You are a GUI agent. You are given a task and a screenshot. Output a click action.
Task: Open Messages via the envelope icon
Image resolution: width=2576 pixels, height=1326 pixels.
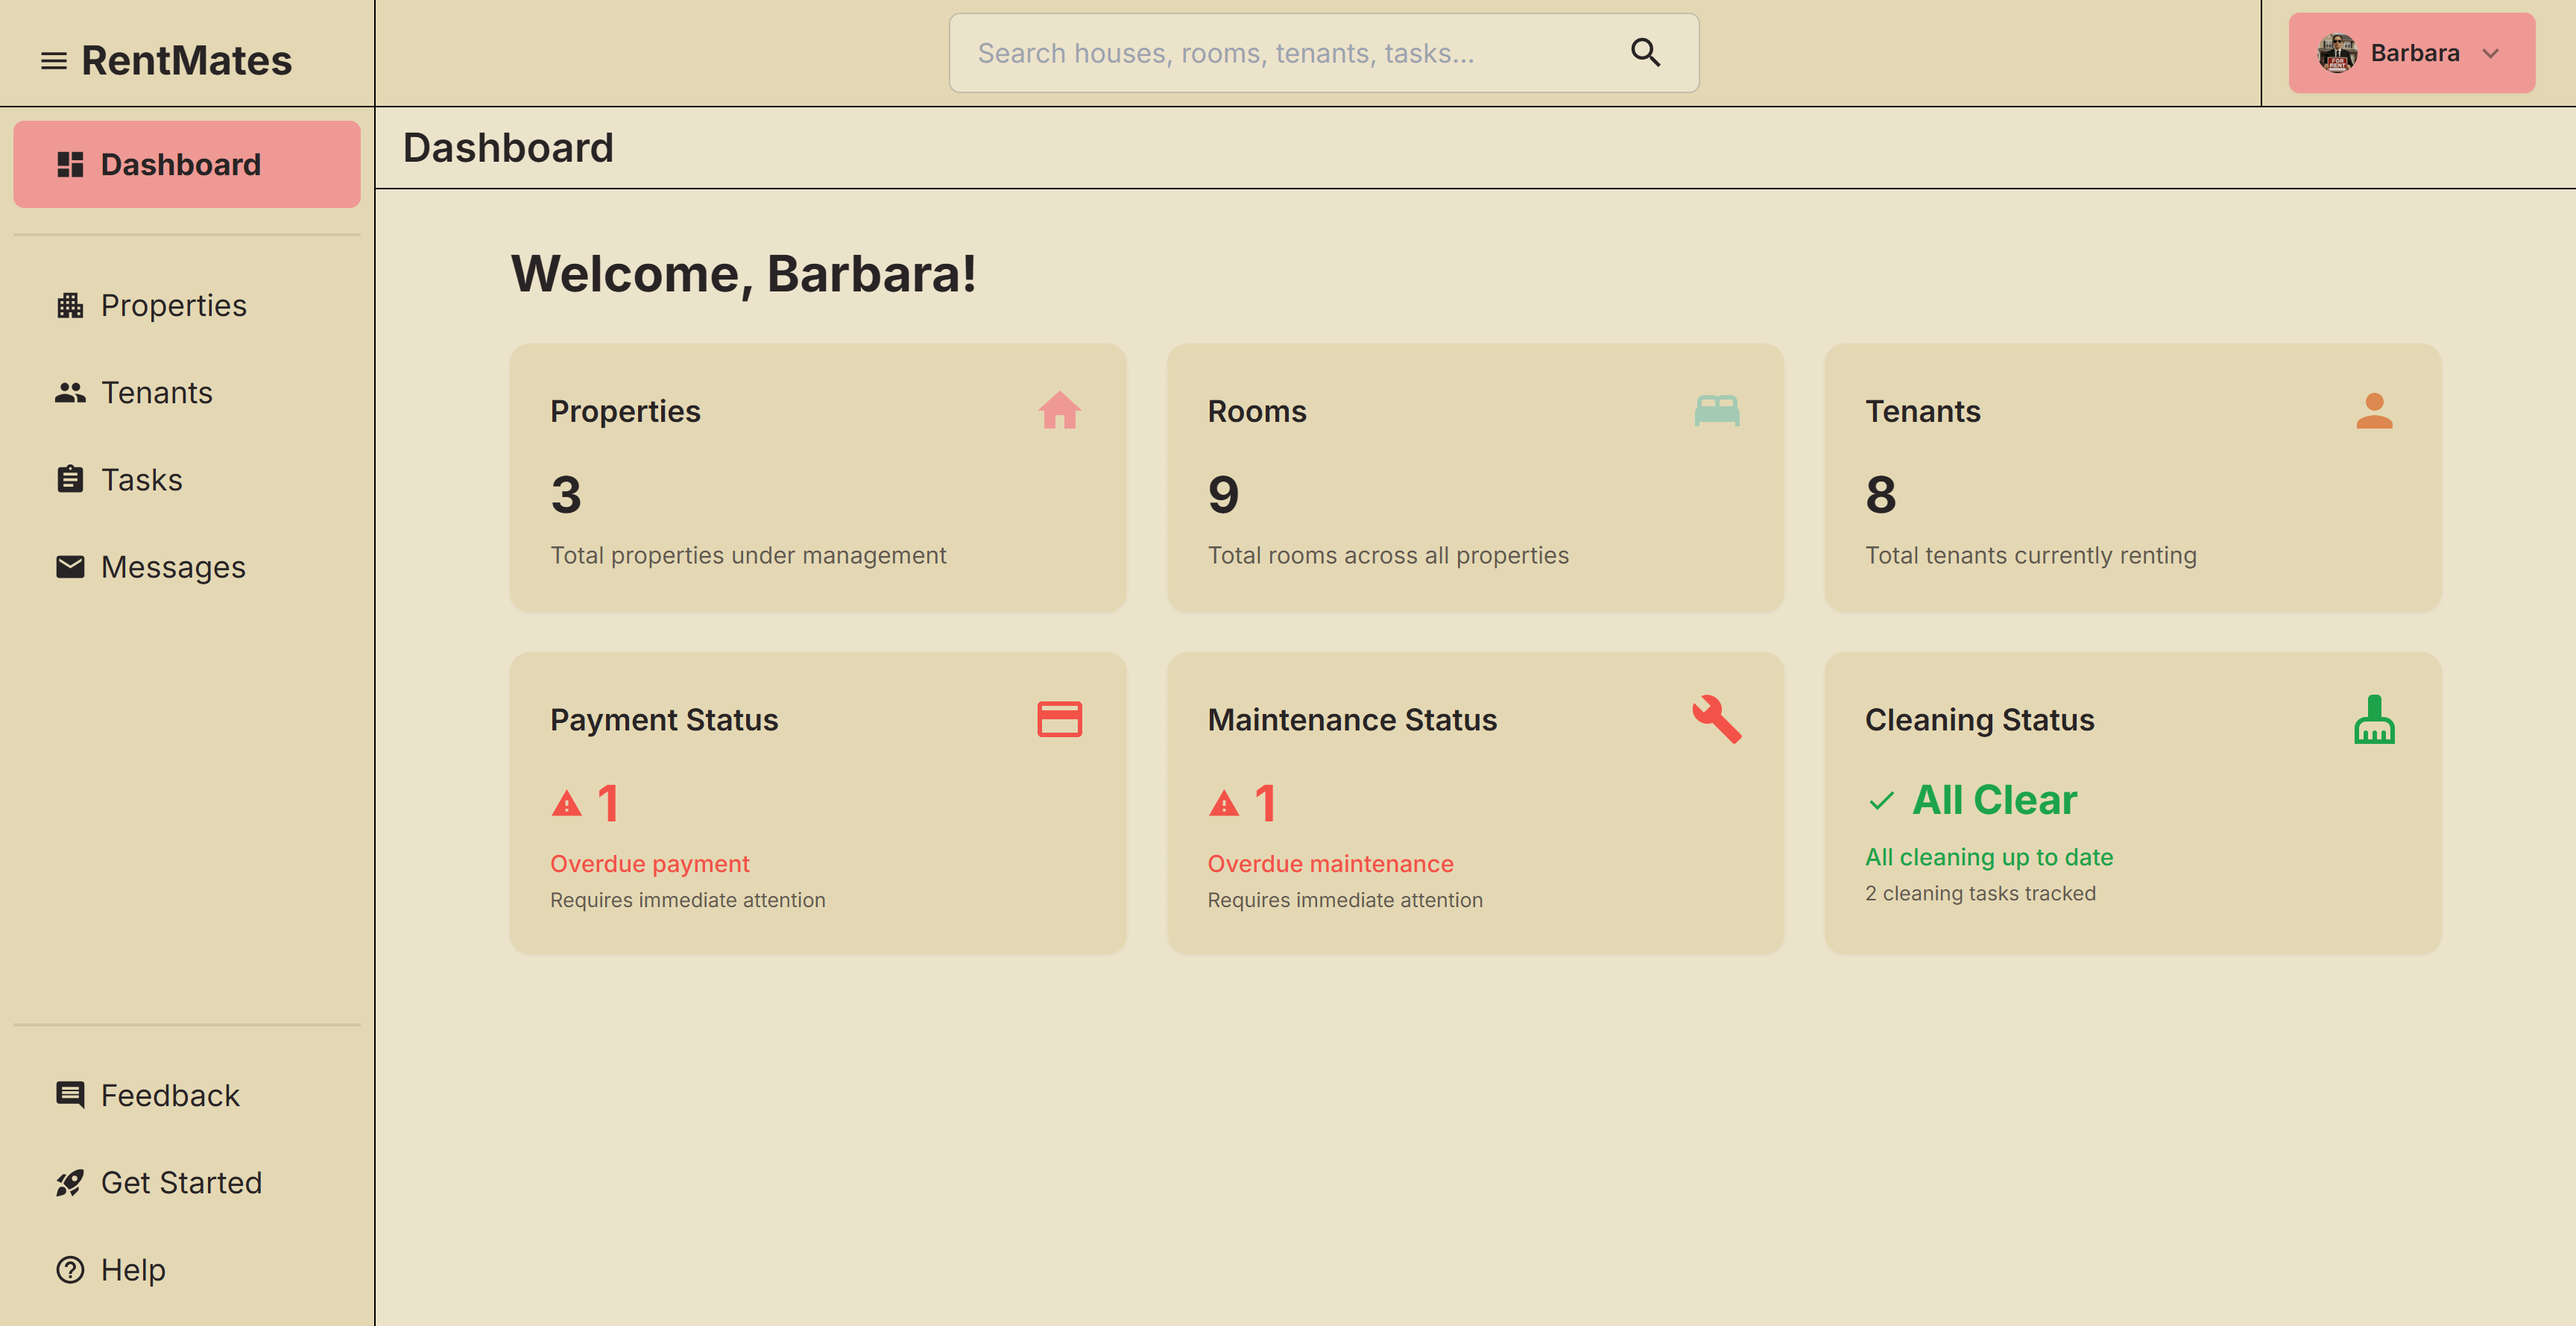[69, 566]
